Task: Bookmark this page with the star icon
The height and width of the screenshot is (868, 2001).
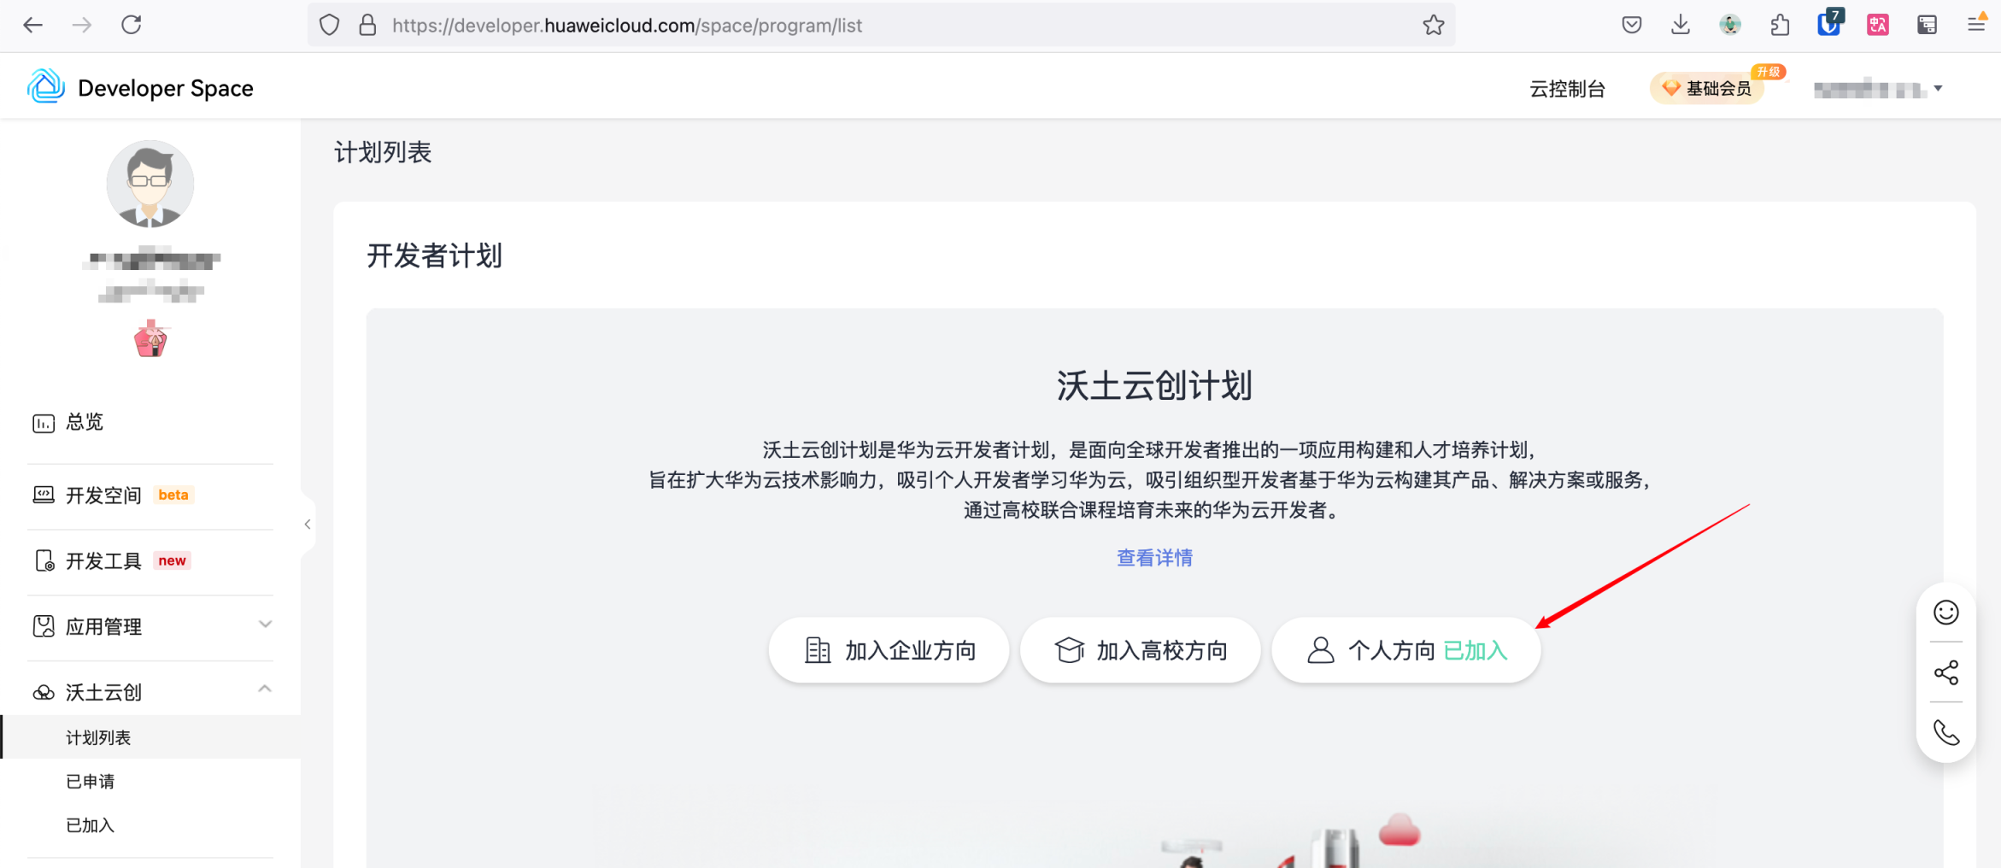Action: pyautogui.click(x=1433, y=26)
